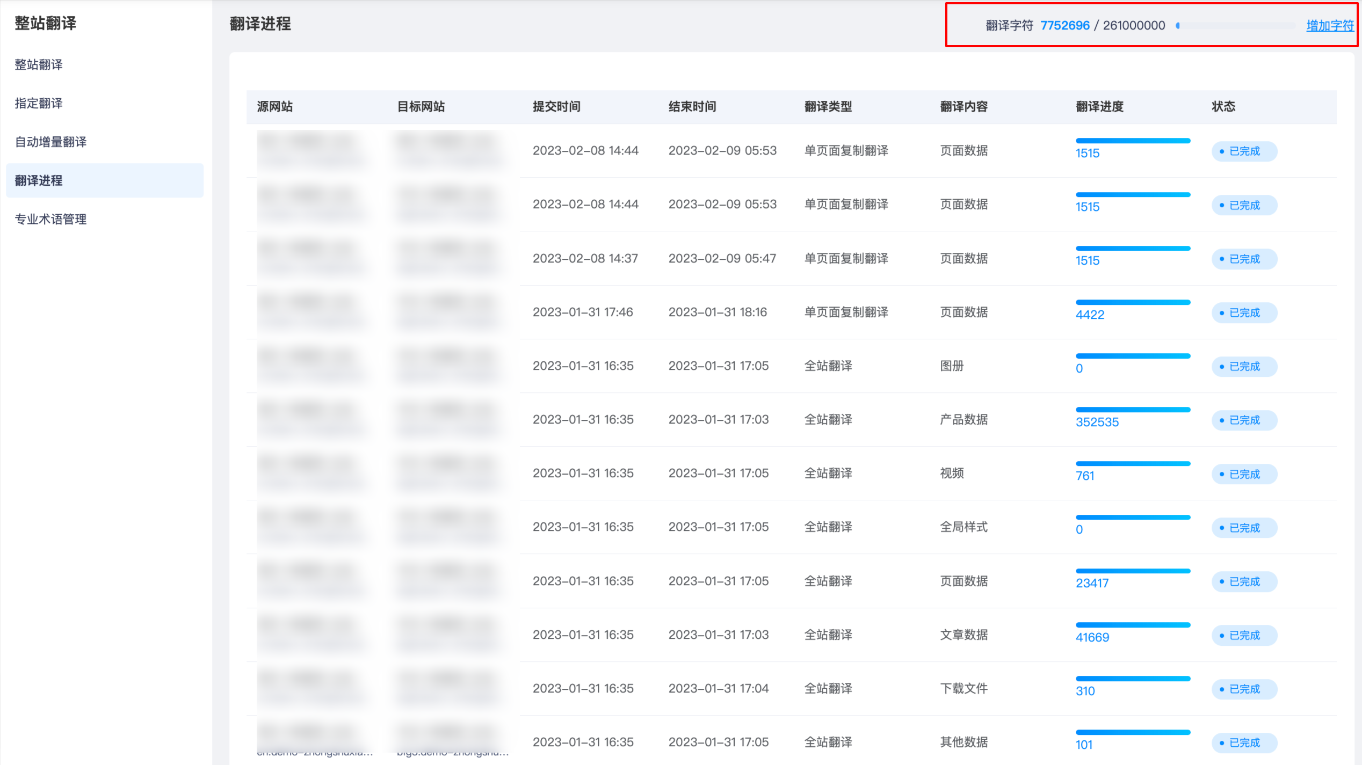The image size is (1362, 765).
Task: Click 提交时间 column header
Action: pyautogui.click(x=556, y=107)
